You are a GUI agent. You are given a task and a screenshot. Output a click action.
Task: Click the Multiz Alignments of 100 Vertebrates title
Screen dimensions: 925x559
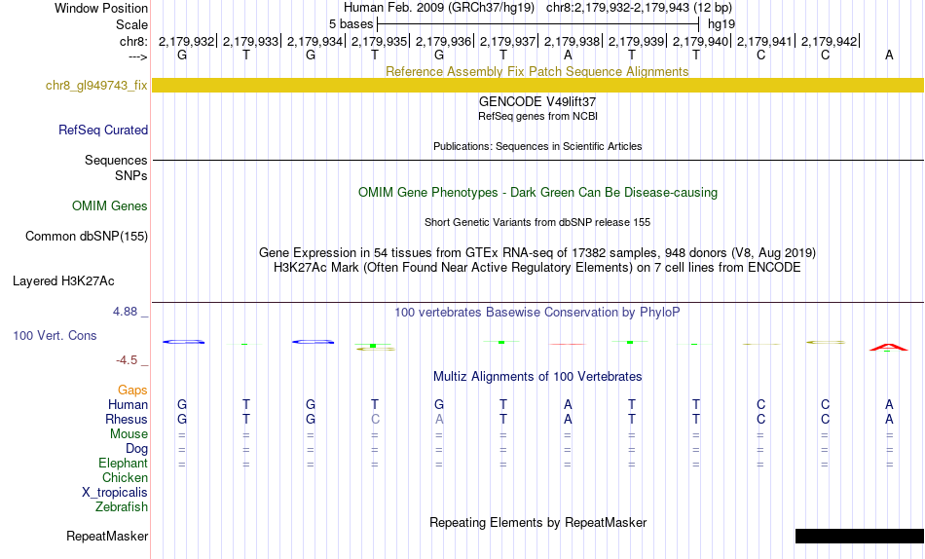[x=537, y=377]
